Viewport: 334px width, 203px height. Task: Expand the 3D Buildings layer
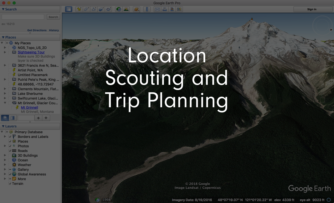[5, 156]
